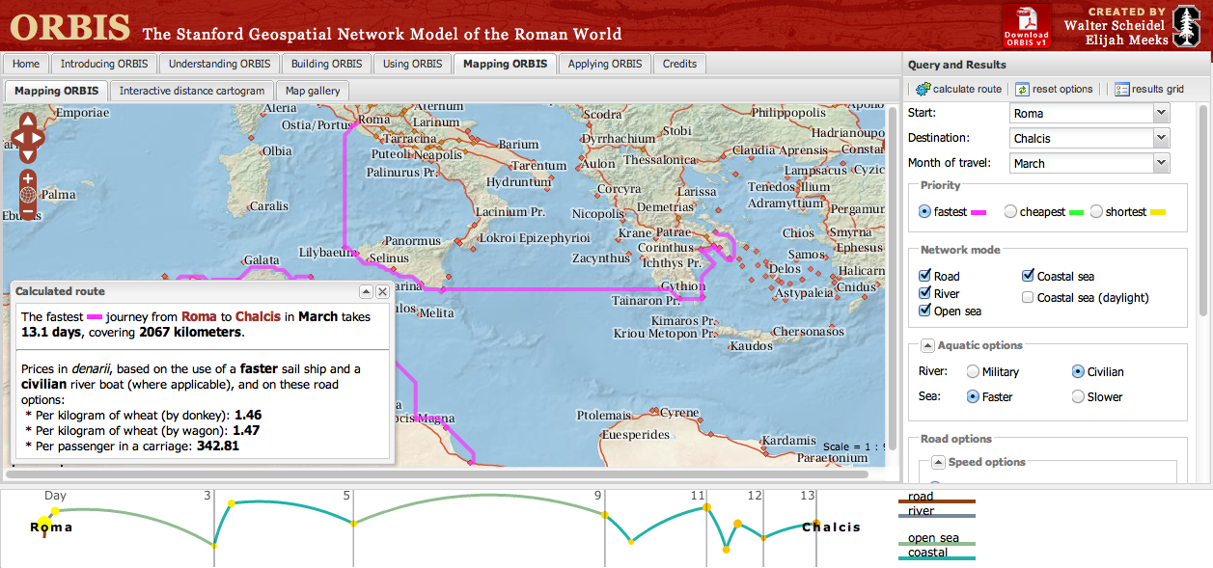Image resolution: width=1213 pixels, height=568 pixels.
Task: Click the road legend entry
Action: click(x=936, y=499)
